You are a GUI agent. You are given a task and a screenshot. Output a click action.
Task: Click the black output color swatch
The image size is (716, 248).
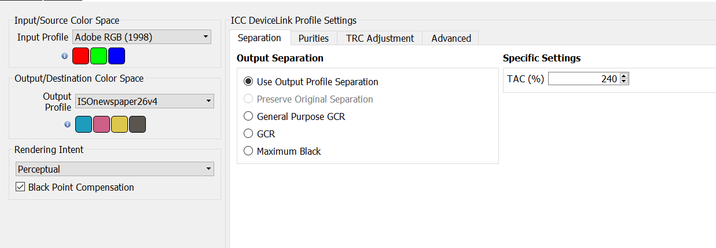pyautogui.click(x=137, y=125)
